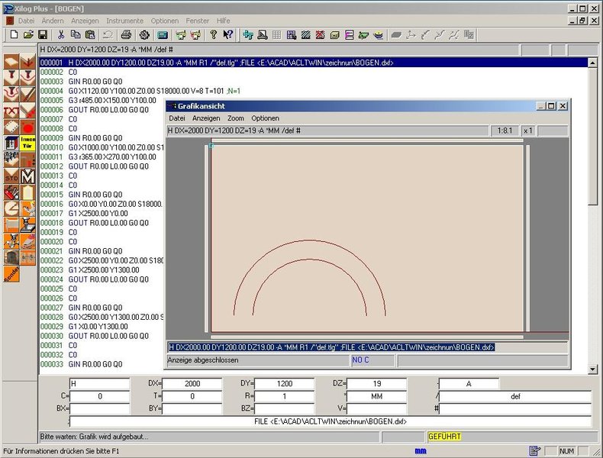Click the 1:8.1 scale indicator in Grafikansicht
This screenshot has width=603, height=458.
coord(505,131)
